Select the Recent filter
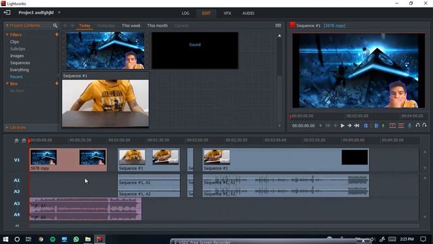433x244 pixels. coord(16,77)
